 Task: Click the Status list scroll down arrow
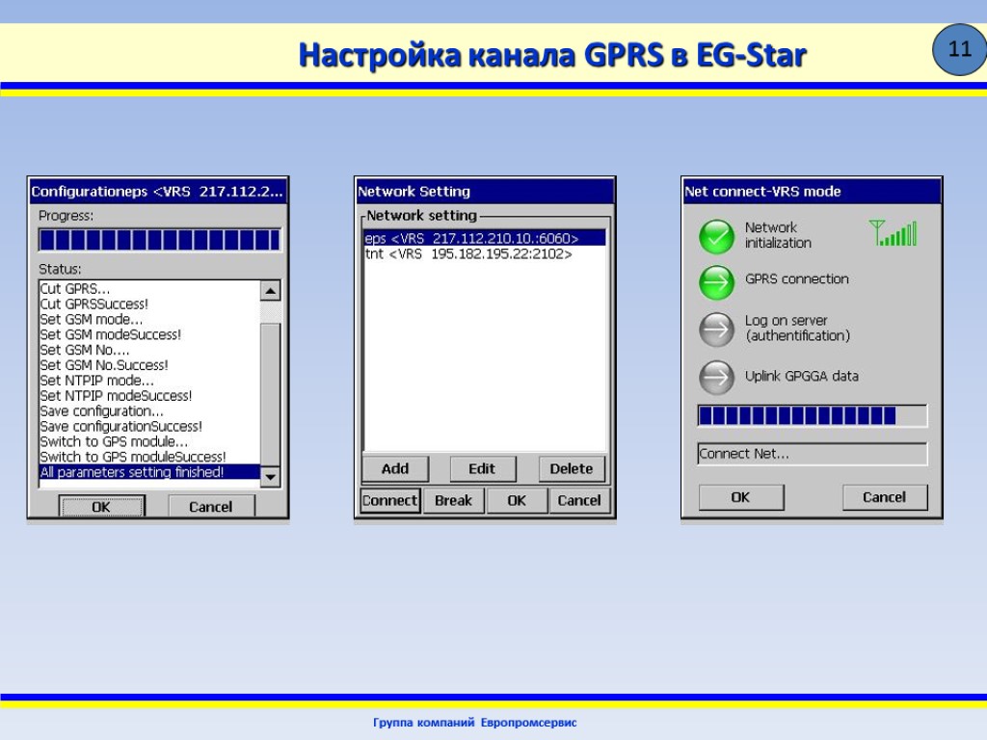pos(270,476)
